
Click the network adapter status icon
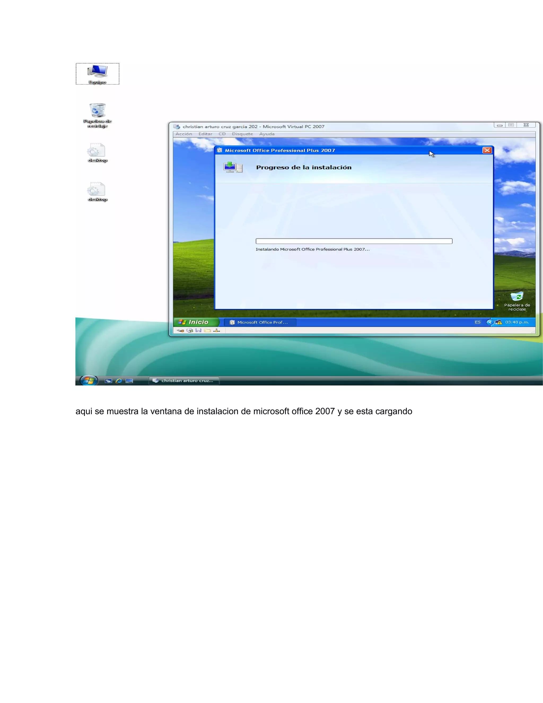click(217, 330)
